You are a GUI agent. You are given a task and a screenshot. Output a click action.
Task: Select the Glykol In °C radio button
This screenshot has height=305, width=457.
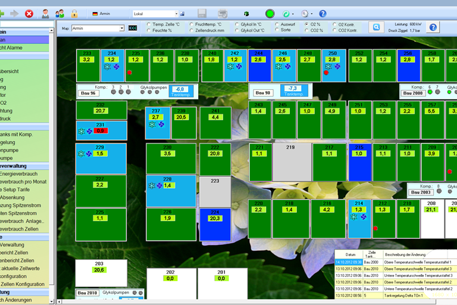237,24
